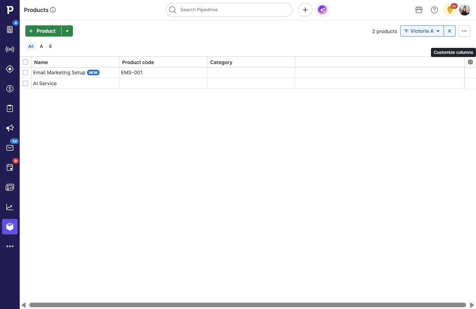This screenshot has height=309, width=476.
Task: Open Campaigns megaphone sidebar icon
Action: pyautogui.click(x=10, y=128)
